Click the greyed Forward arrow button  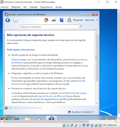[16, 20]
